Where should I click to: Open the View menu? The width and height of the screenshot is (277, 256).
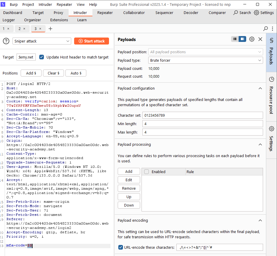81,5
